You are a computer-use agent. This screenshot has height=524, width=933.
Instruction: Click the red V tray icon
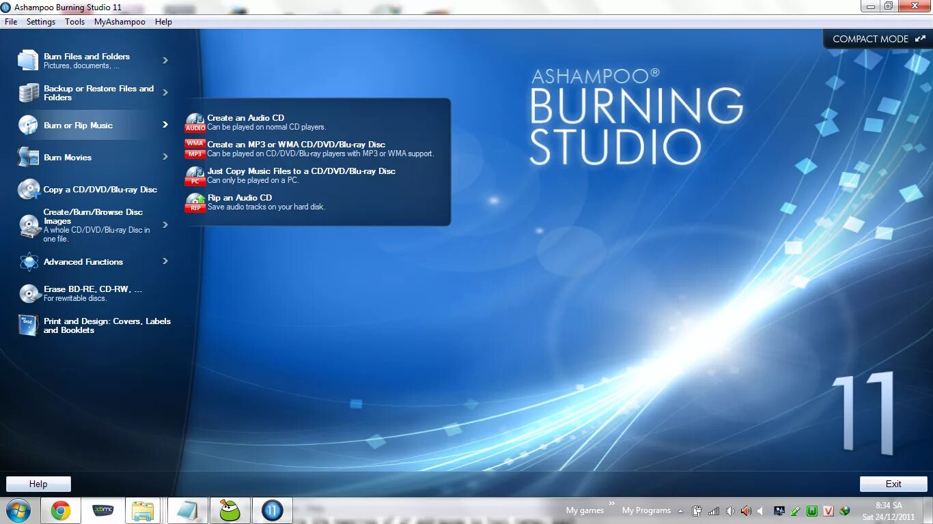point(828,510)
